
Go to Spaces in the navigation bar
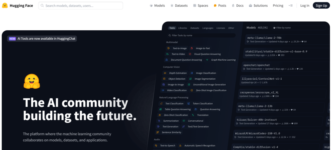[200, 6]
